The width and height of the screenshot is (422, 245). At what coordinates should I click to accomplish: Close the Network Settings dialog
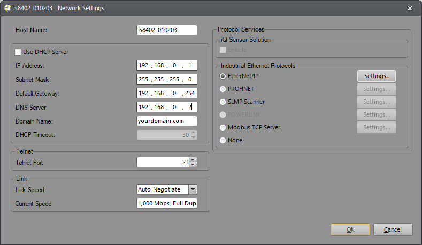(410, 8)
